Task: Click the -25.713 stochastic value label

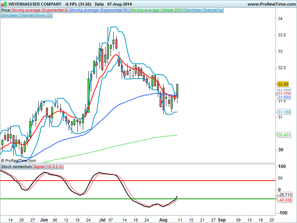Action: pyautogui.click(x=285, y=195)
